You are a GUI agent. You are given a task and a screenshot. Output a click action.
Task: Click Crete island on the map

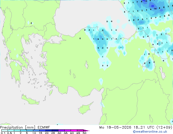coord(30,100)
